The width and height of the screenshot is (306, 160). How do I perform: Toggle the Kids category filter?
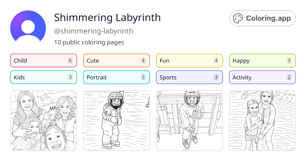(x=43, y=77)
